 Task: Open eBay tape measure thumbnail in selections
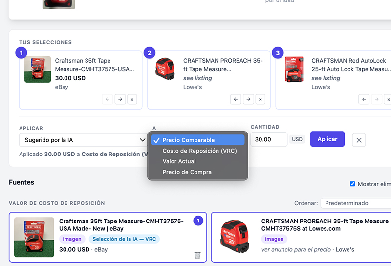click(x=38, y=69)
